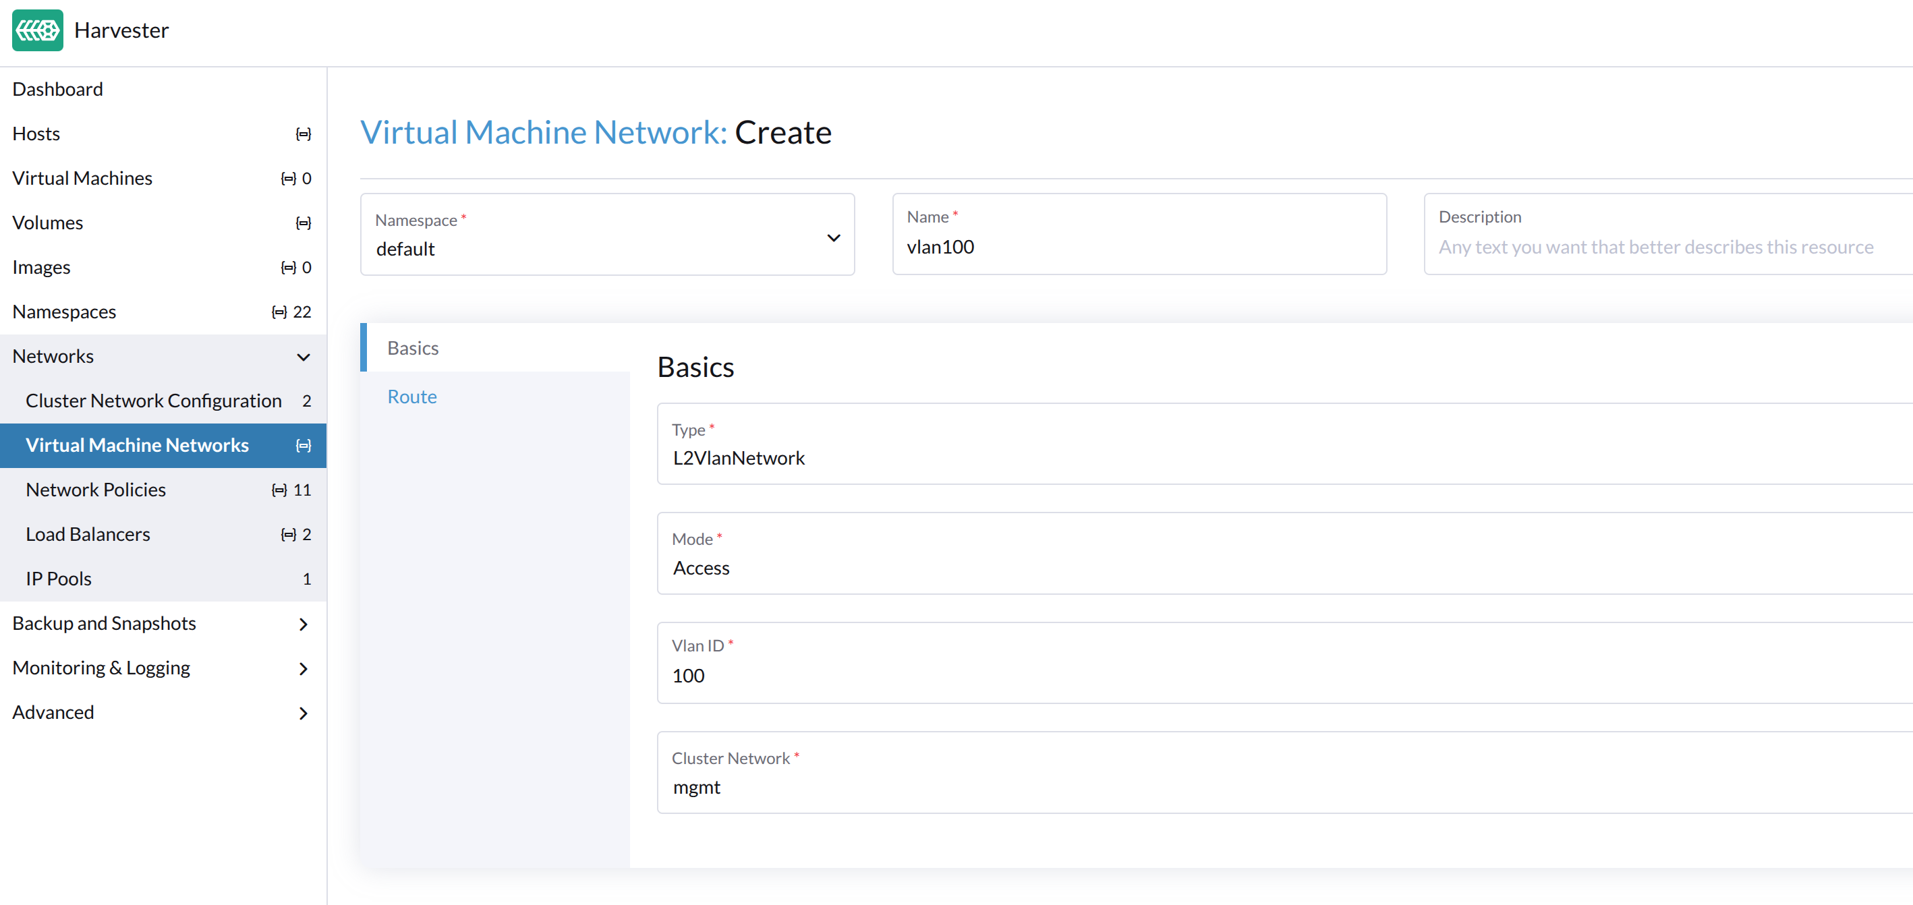Collapse the Networks sidebar group
The height and width of the screenshot is (905, 1913).
(x=303, y=357)
